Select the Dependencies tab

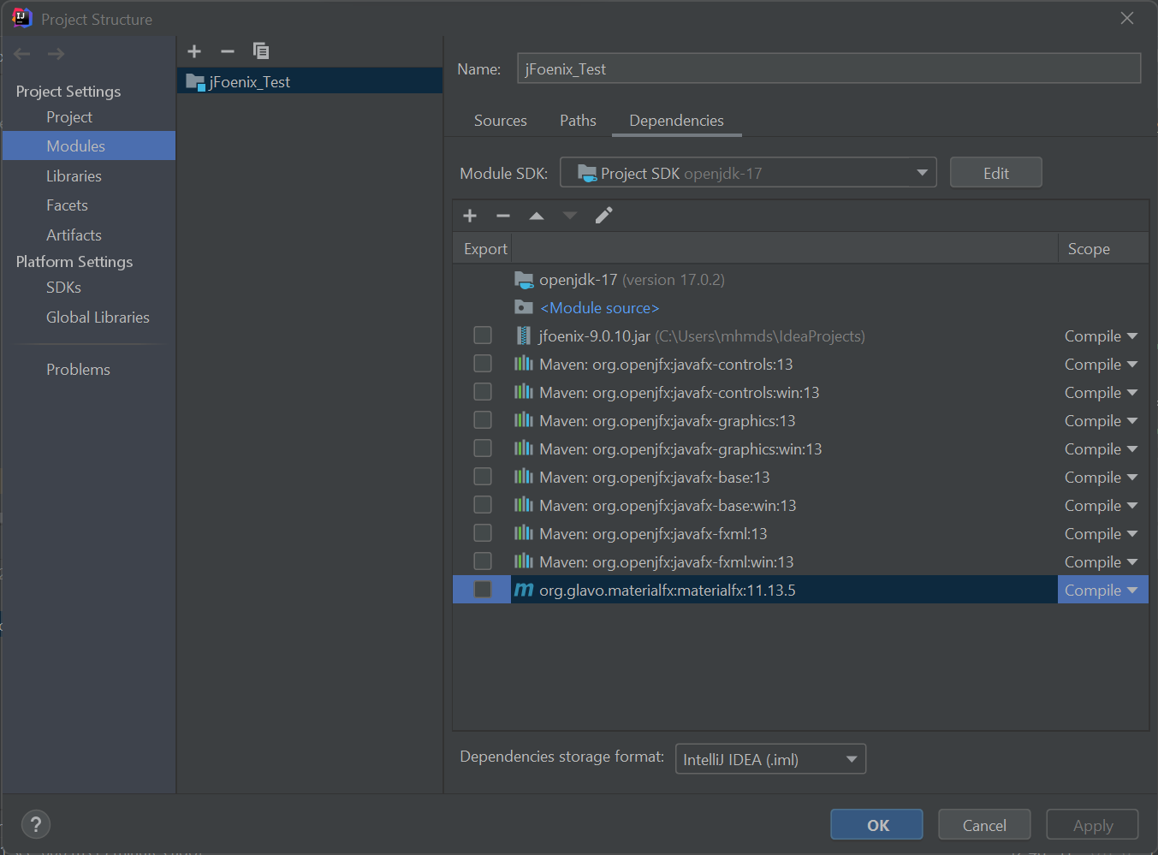676,121
